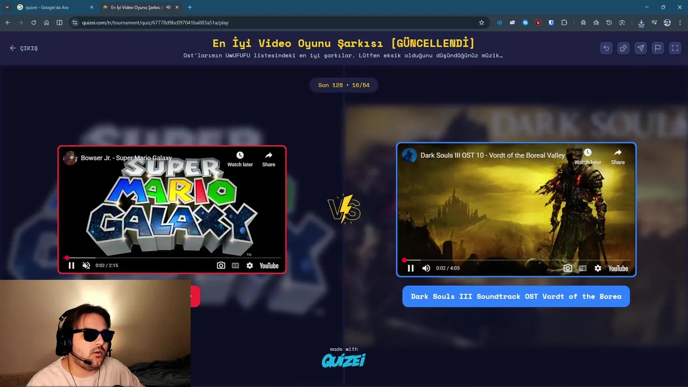Select the En İyi Video Oyunu Şarkısı tab
Image resolution: width=688 pixels, height=387 pixels.
141,7
